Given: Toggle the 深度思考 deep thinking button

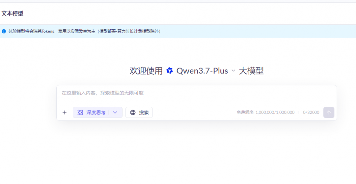Looking at the screenshot, I should pyautogui.click(x=91, y=113).
